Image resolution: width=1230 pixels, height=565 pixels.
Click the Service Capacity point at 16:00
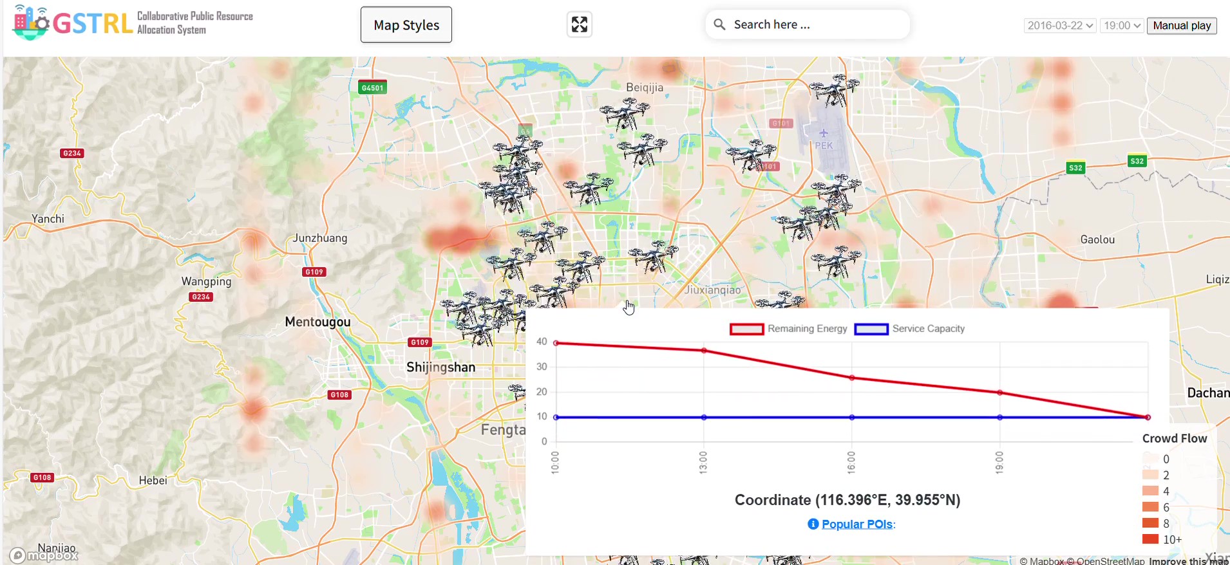click(x=852, y=418)
